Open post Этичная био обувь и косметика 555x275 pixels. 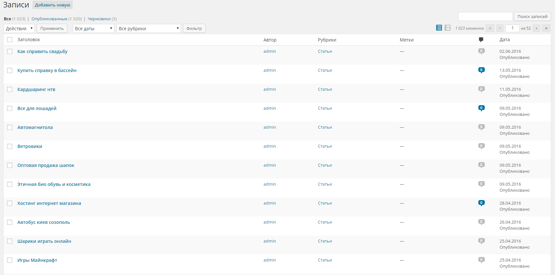click(54, 184)
